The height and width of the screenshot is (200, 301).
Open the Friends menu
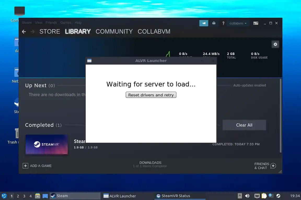click(x=51, y=23)
